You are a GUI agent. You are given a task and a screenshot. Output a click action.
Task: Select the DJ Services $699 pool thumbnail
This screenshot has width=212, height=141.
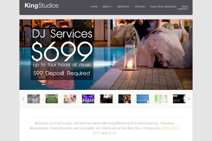[34, 99]
